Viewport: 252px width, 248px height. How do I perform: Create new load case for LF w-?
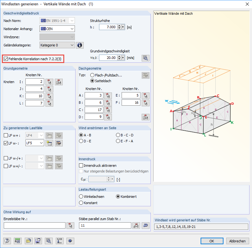click(x=49, y=143)
